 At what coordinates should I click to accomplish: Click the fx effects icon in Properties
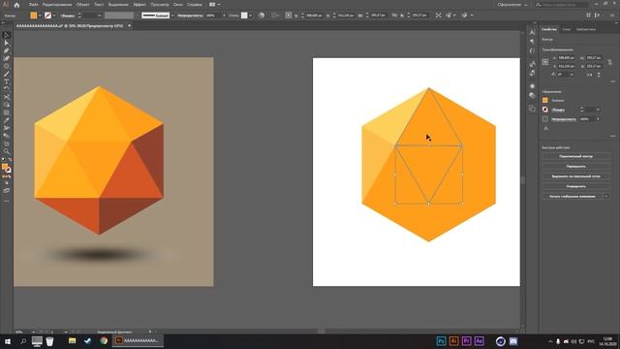(x=546, y=129)
